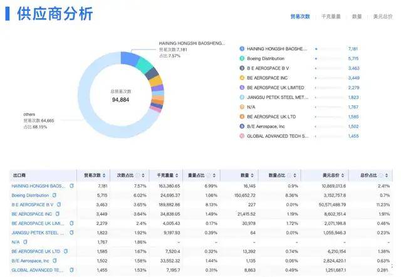Viewport: 401px width, 277px height.
Task: Click legend marker for Boeing Distribution
Action: 242,58
